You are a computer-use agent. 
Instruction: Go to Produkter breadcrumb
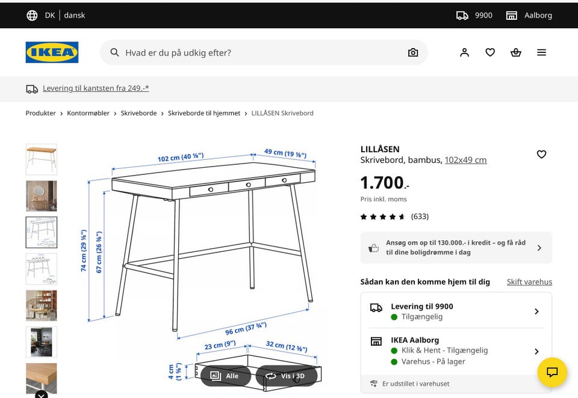40,114
